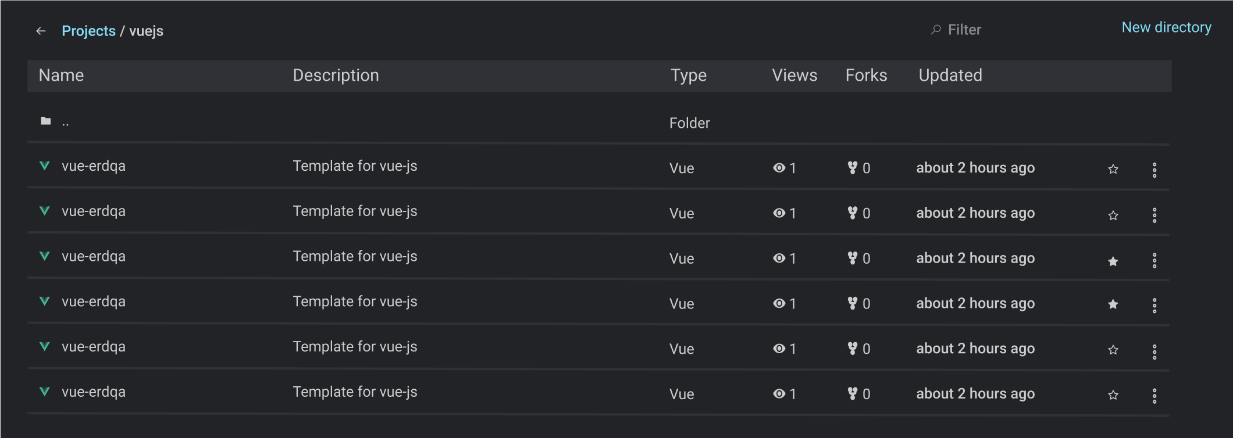Open the options menu for the first vue-erdqa
The width and height of the screenshot is (1233, 438).
[x=1154, y=170]
